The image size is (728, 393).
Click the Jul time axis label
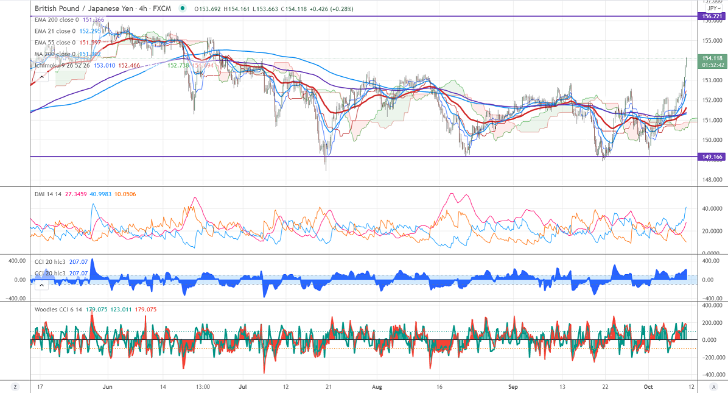pyautogui.click(x=243, y=387)
